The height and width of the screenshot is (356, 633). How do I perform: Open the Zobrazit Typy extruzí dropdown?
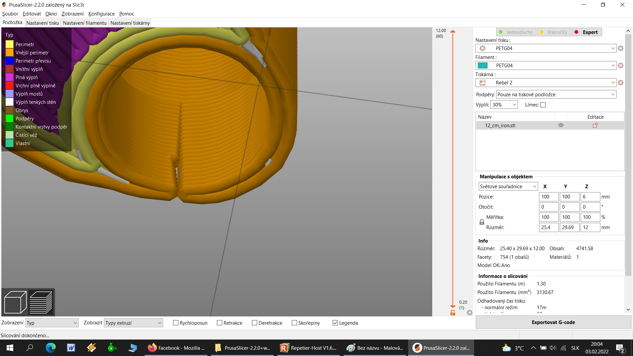[x=133, y=323]
